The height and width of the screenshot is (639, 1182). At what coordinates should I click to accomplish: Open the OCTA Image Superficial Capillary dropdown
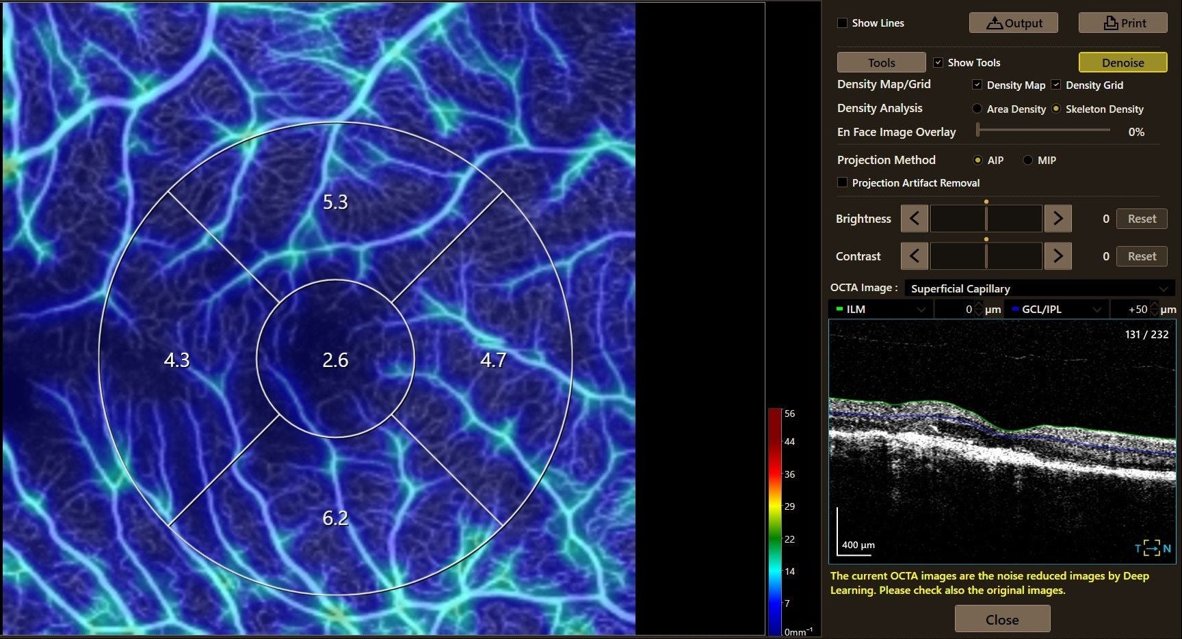click(1039, 288)
